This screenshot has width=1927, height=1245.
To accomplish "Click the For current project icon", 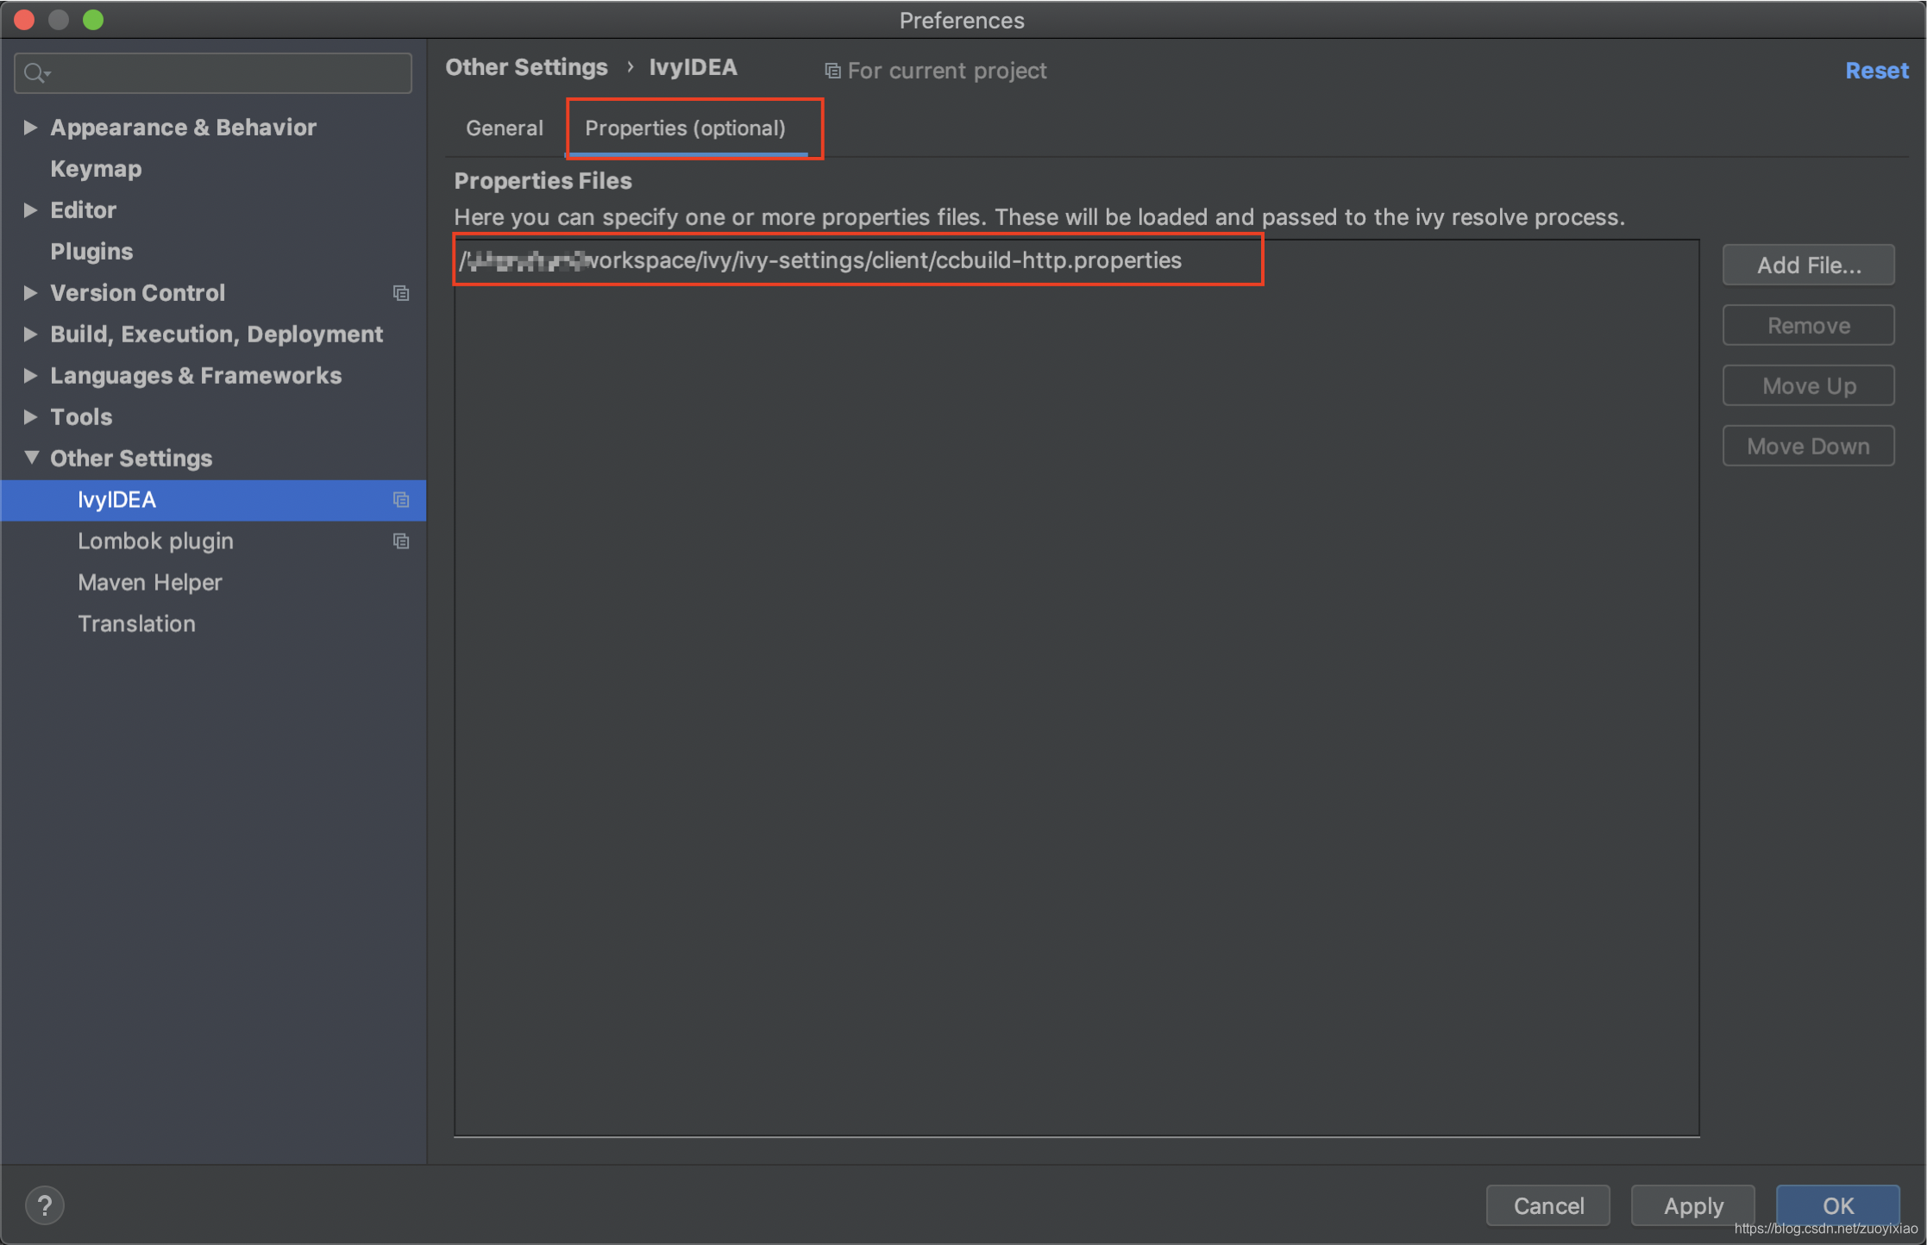I will pyautogui.click(x=832, y=71).
